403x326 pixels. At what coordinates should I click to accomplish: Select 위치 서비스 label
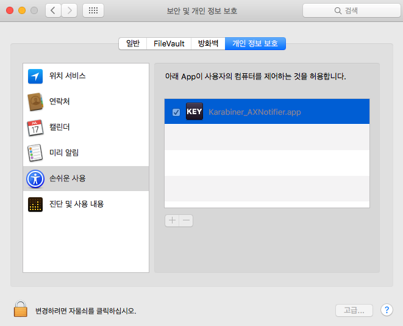click(67, 76)
